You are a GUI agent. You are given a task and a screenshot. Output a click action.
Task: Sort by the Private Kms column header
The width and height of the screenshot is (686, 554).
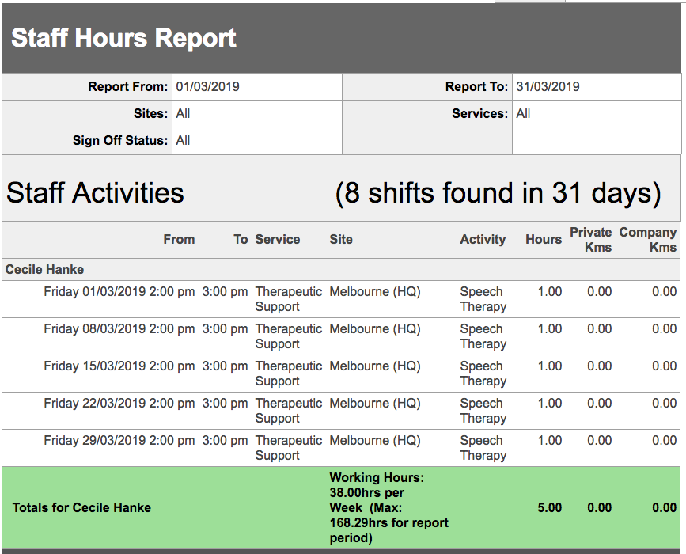(589, 239)
